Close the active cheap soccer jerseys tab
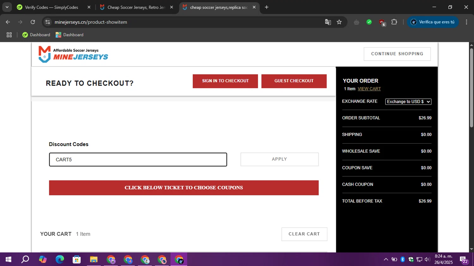 [x=254, y=7]
